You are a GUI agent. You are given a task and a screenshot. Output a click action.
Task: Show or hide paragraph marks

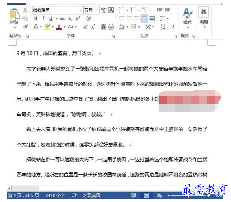point(173,27)
